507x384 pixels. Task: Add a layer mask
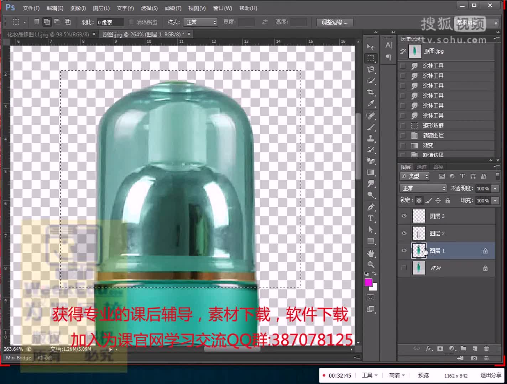[440, 348]
